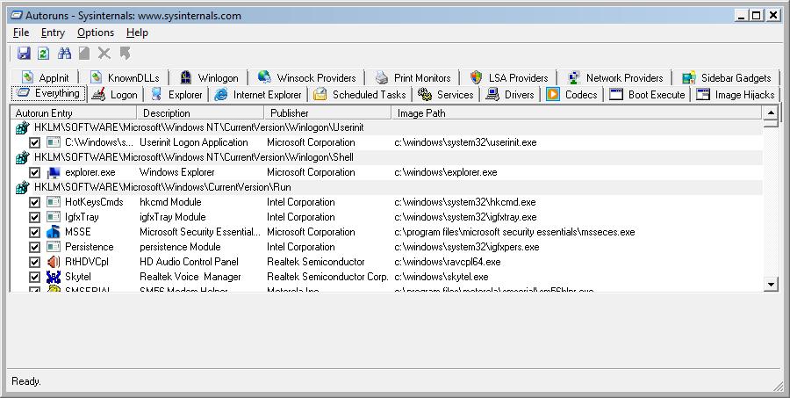
Task: Click the explorer.exe entry icon
Action: point(54,172)
